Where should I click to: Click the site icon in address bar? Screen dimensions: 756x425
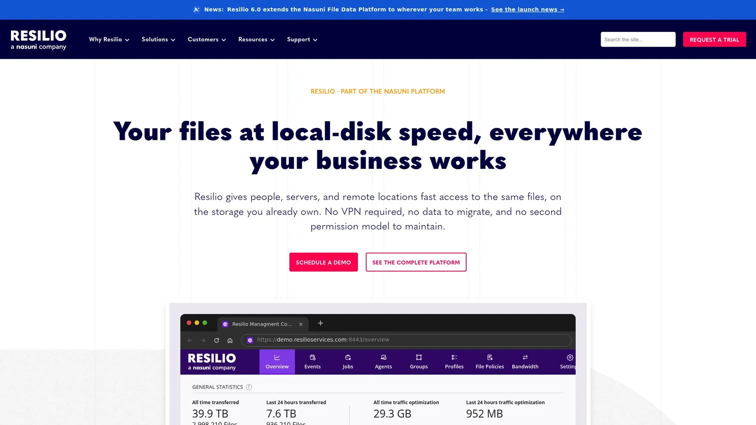tap(250, 340)
